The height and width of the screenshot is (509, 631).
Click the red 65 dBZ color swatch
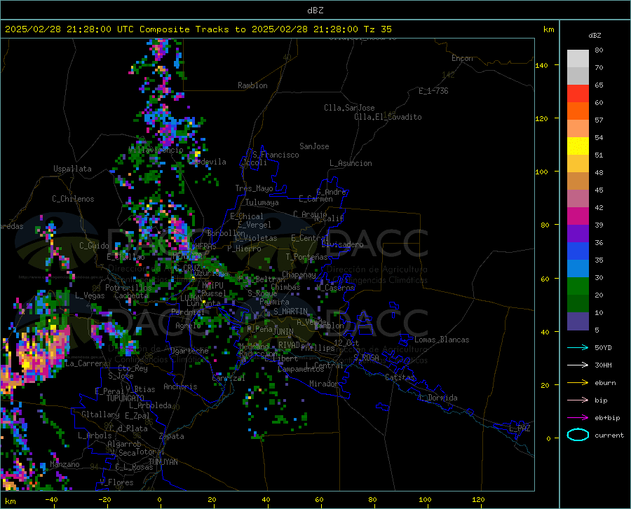click(x=578, y=94)
